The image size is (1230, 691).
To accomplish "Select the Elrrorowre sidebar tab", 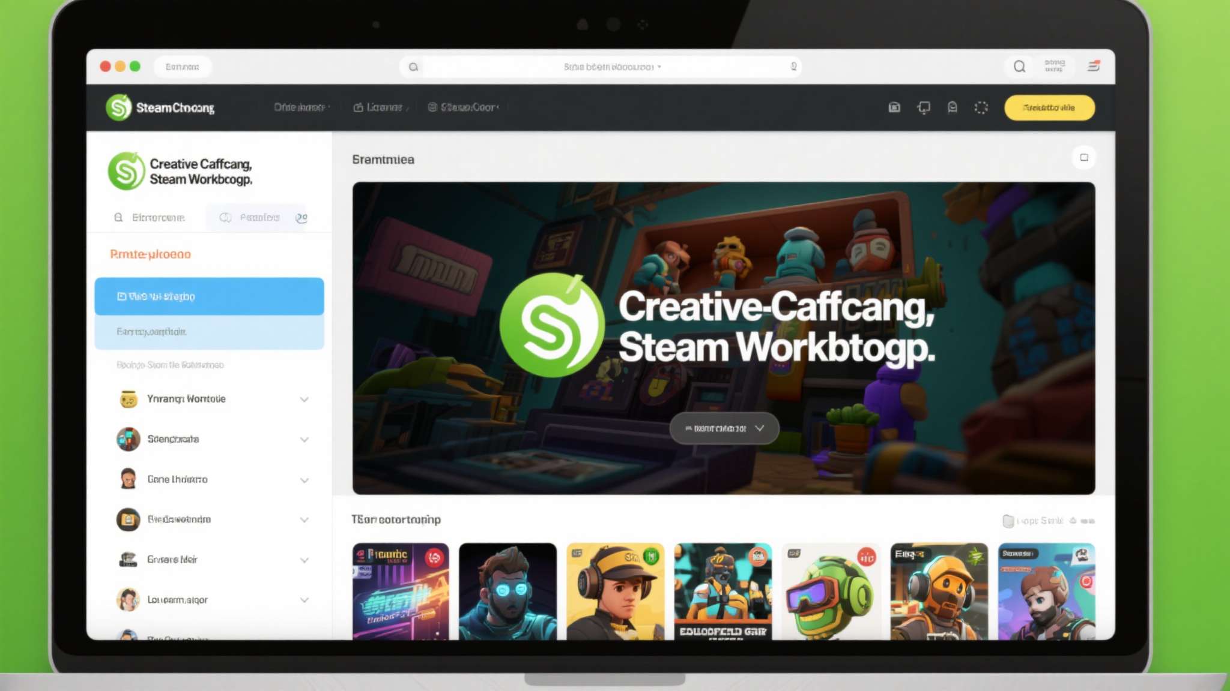I will pos(150,217).
